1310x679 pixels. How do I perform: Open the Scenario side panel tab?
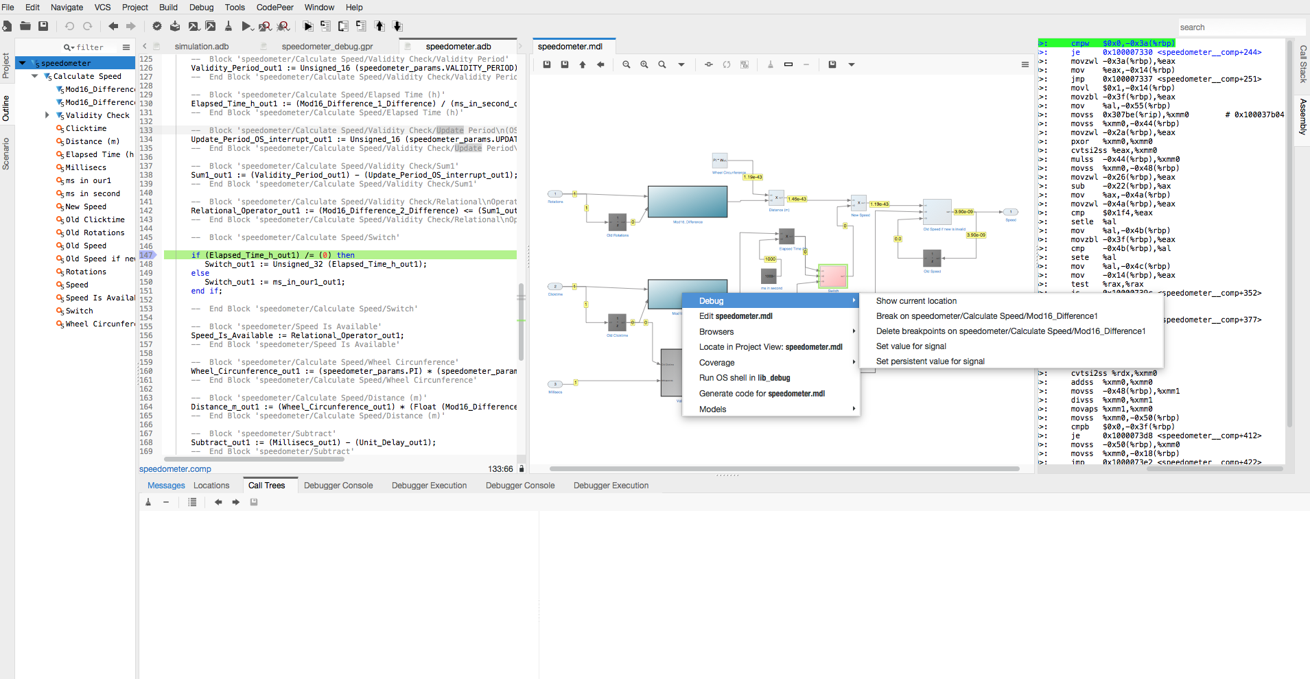[6, 154]
